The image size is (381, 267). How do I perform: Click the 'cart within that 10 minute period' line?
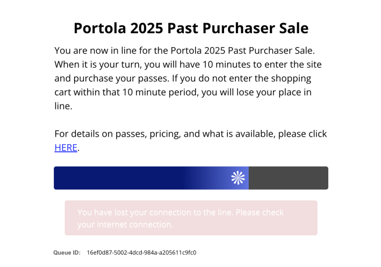pyautogui.click(x=183, y=92)
